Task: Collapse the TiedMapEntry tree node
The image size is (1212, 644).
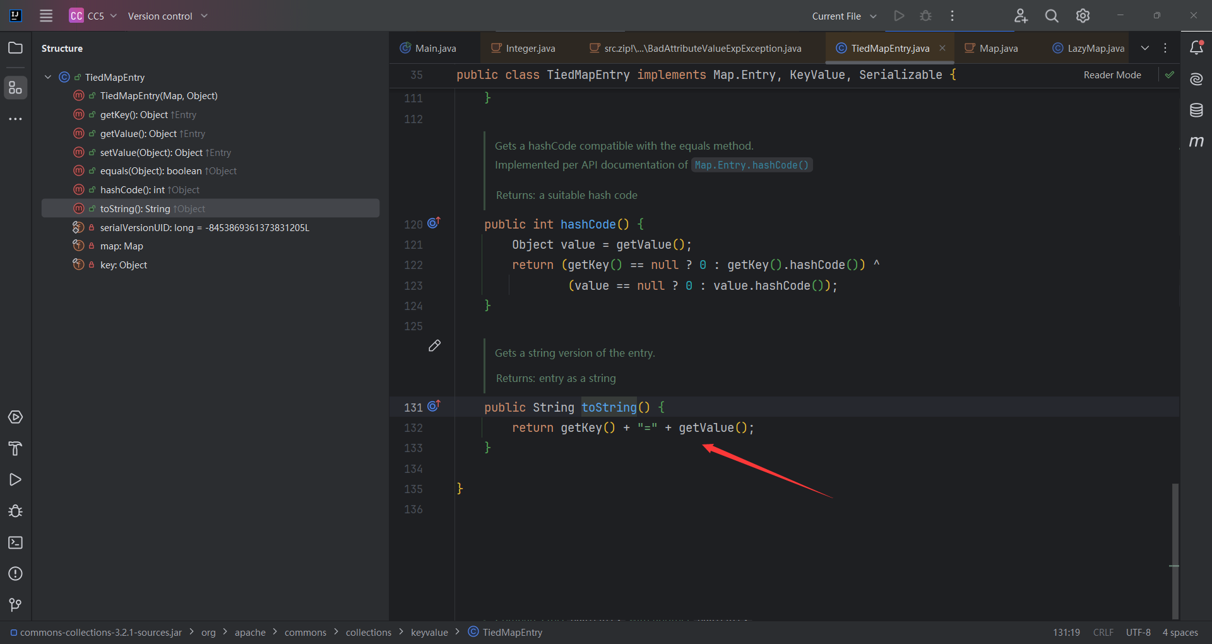Action: tap(48, 77)
